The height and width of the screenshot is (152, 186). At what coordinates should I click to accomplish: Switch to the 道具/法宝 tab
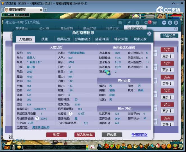pos(63,39)
